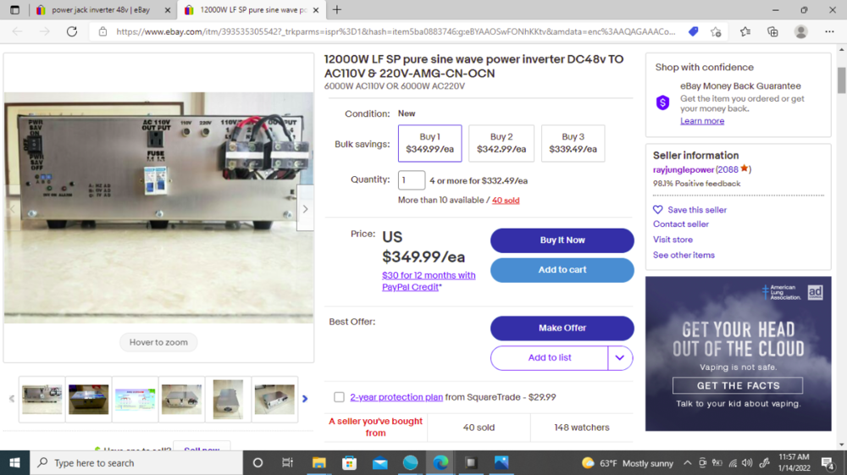This screenshot has width=847, height=475.
Task: Open Learn more under Money Back Guarantee
Action: click(x=702, y=121)
